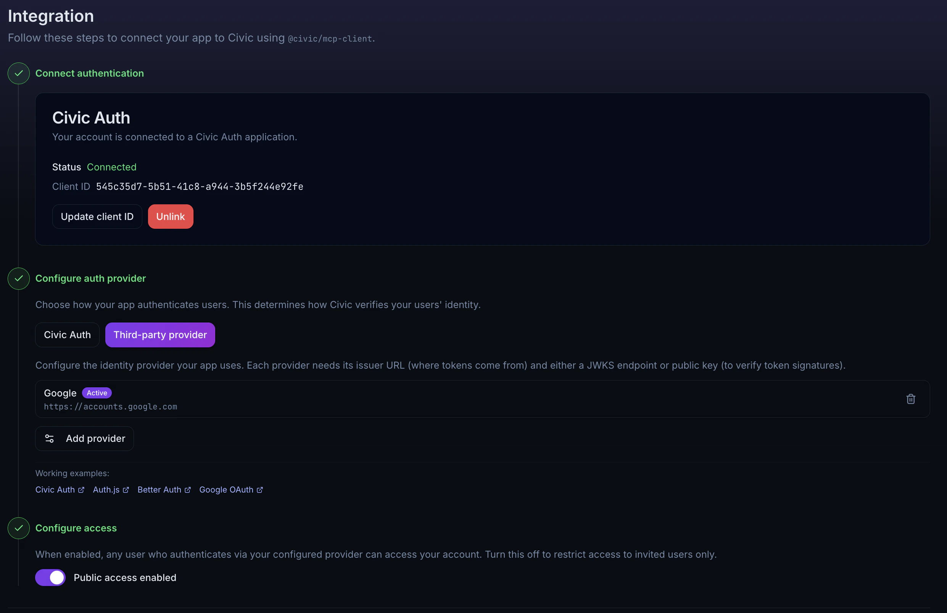Viewport: 947px width, 613px height.
Task: Open Better Auth via its external link icon
Action: click(x=187, y=490)
